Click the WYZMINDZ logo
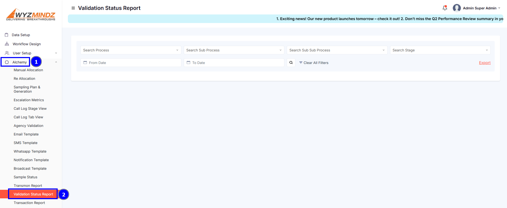 coord(31,14)
